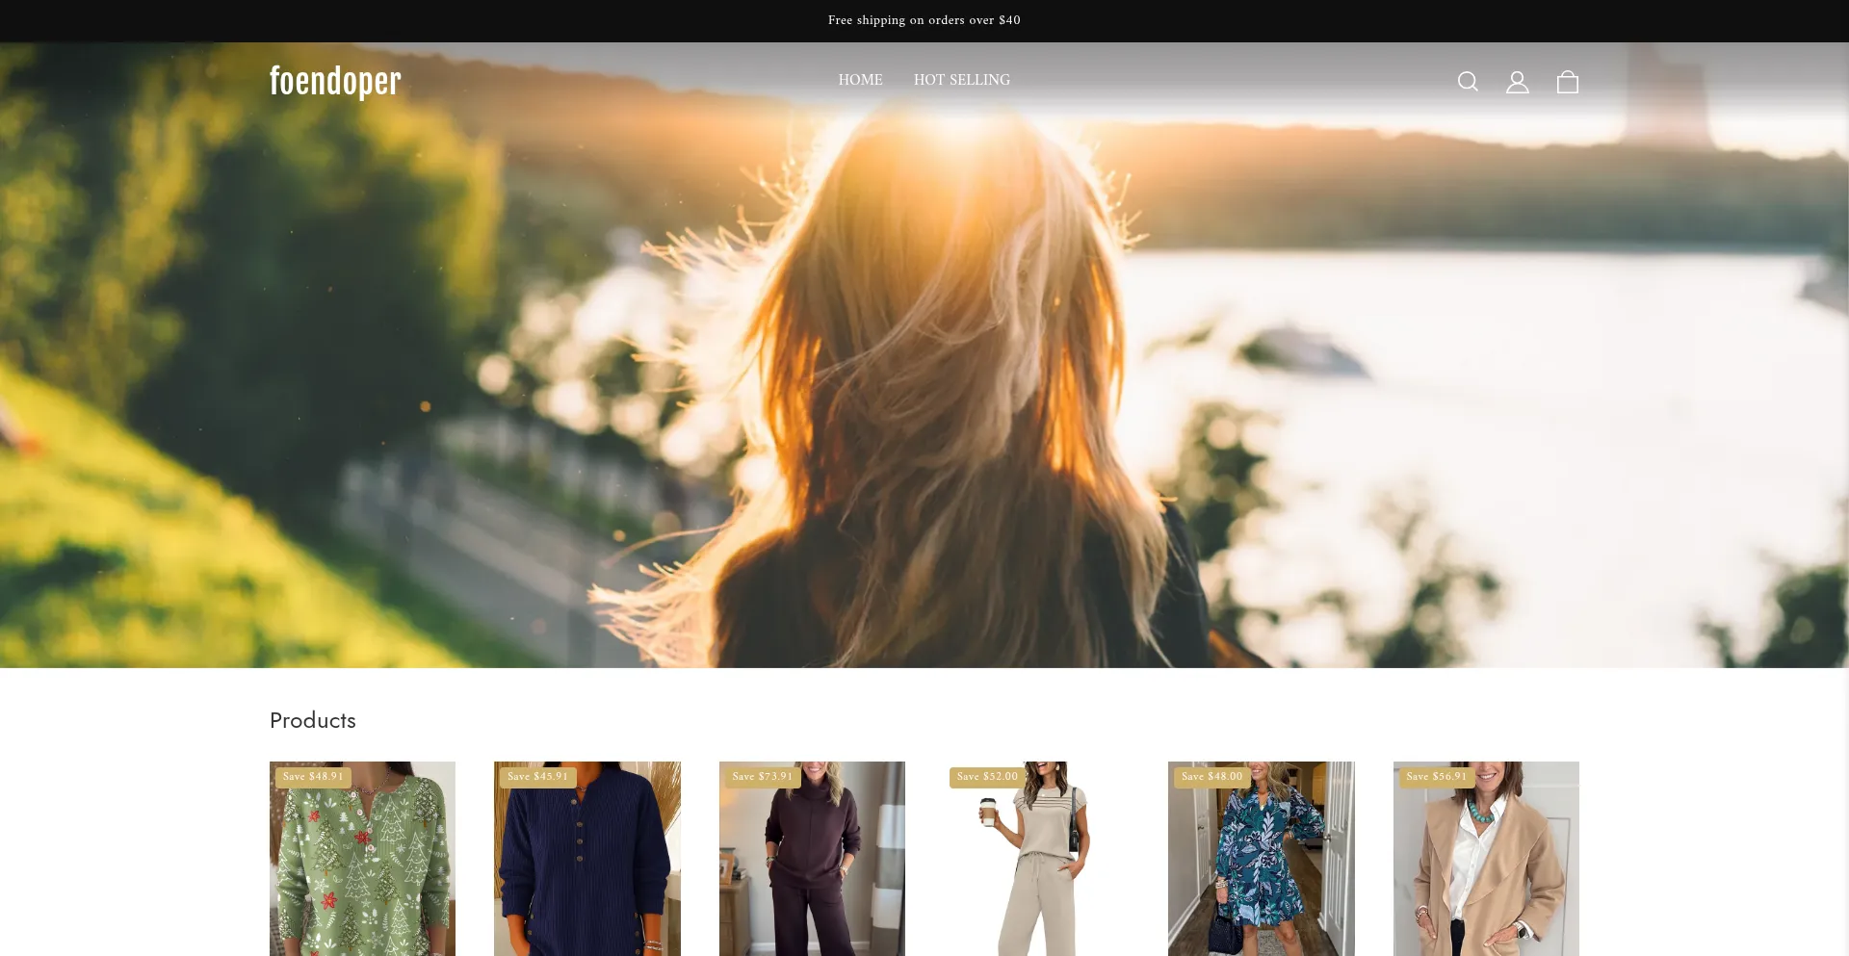Image resolution: width=1849 pixels, height=956 pixels.
Task: Click the Save $45.91 badge
Action: pos(537,777)
